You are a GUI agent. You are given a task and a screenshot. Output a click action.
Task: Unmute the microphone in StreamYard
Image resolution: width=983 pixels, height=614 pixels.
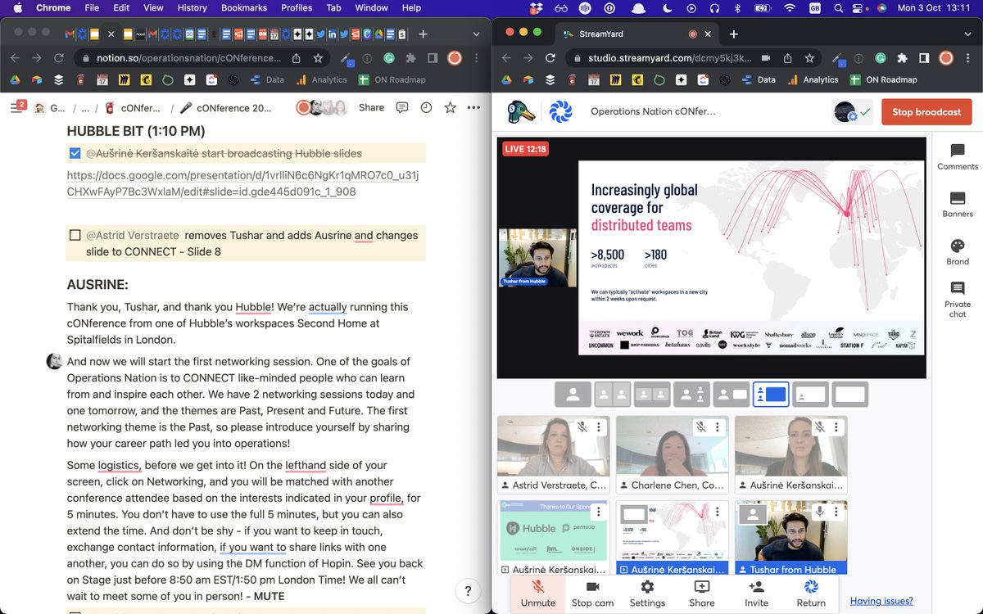(538, 594)
